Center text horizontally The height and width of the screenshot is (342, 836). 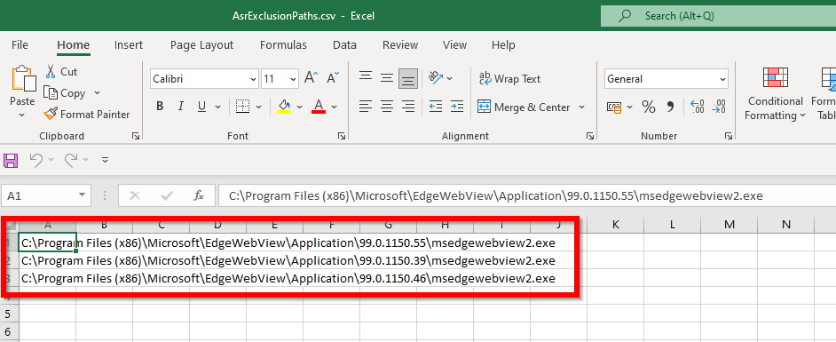[x=387, y=107]
